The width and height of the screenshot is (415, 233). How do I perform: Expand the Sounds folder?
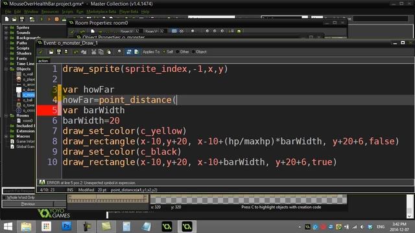6,33
